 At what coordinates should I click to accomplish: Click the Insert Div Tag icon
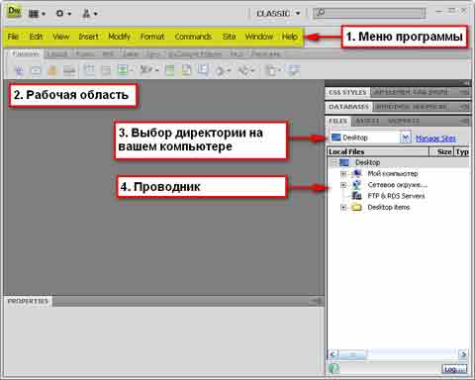tap(106, 70)
